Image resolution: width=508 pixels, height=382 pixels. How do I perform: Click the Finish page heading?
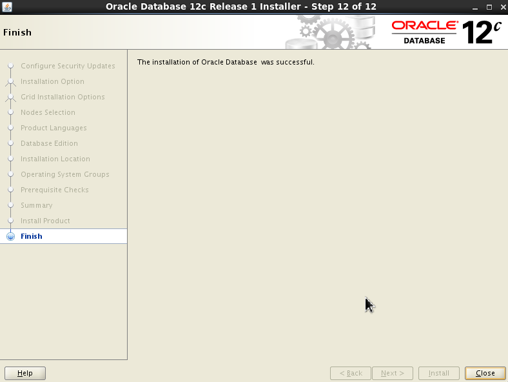coord(17,32)
